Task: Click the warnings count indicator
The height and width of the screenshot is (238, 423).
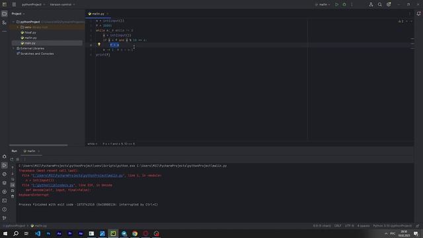Action: (401, 21)
